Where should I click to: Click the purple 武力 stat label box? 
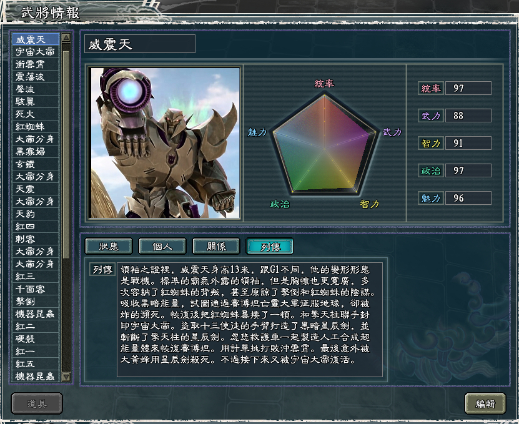pyautogui.click(x=430, y=116)
